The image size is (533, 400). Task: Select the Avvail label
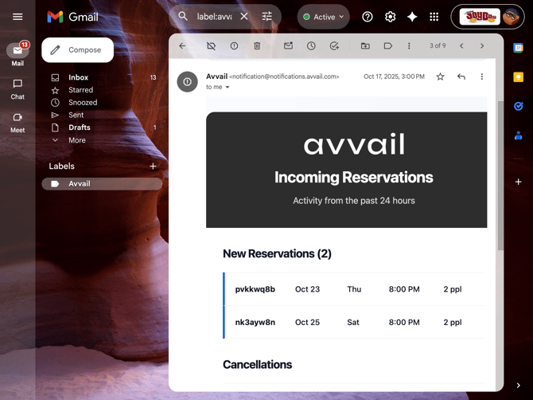pyautogui.click(x=80, y=184)
